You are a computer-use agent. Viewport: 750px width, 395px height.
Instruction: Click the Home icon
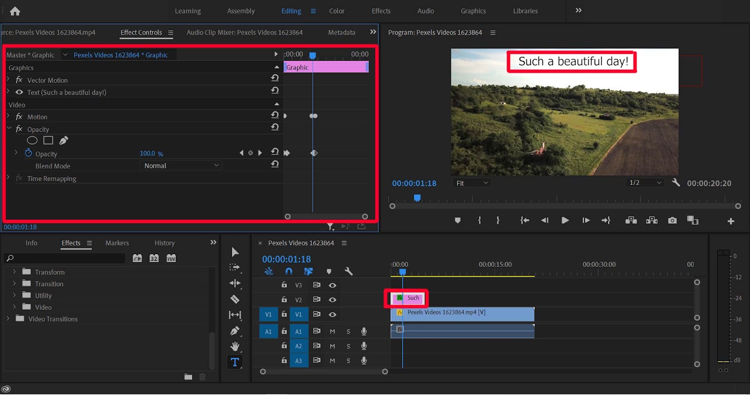tap(15, 11)
